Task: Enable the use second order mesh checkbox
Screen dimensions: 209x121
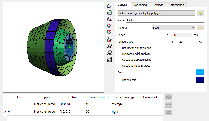Action: tap(119, 48)
